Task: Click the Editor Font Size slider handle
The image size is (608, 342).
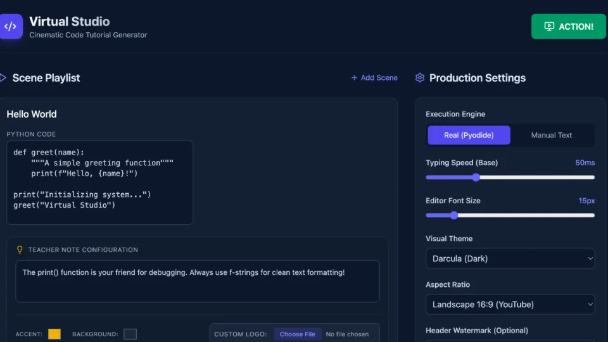Action: pos(453,215)
